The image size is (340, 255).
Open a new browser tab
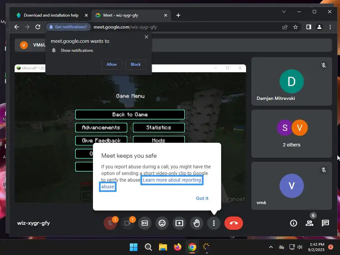point(178,15)
